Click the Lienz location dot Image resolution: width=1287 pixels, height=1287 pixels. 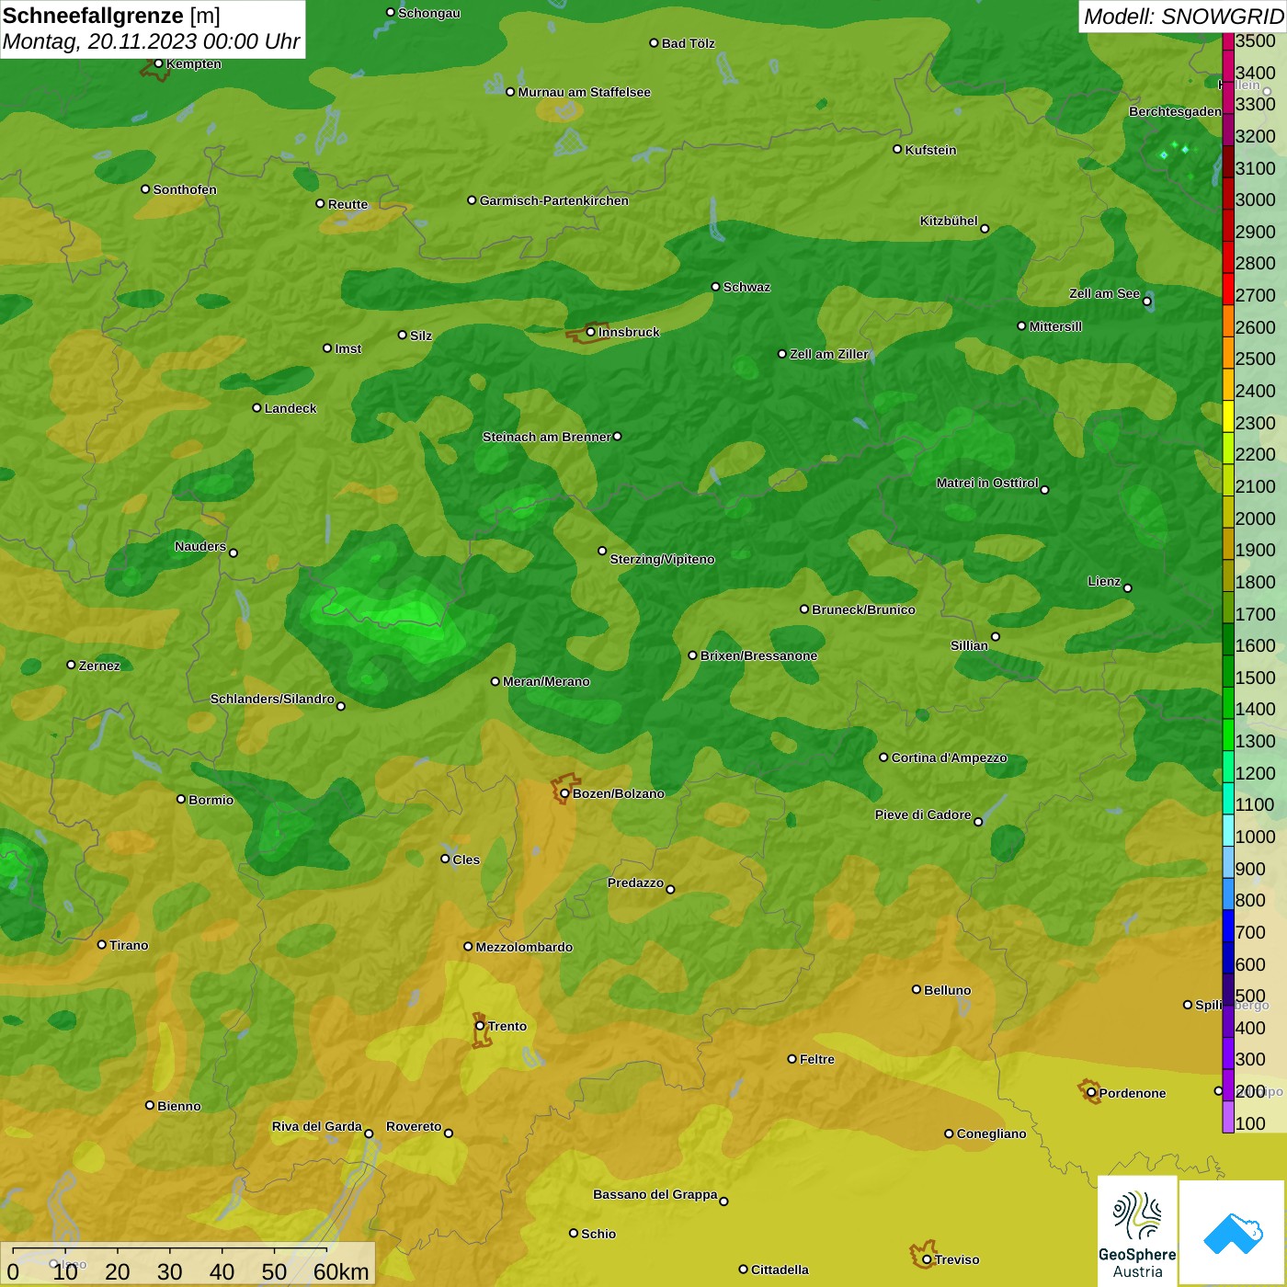point(1128,588)
